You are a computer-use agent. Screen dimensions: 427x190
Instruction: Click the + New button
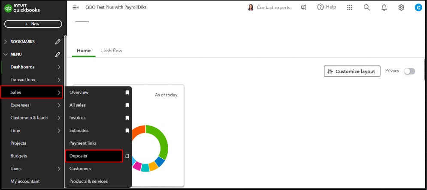click(x=33, y=24)
